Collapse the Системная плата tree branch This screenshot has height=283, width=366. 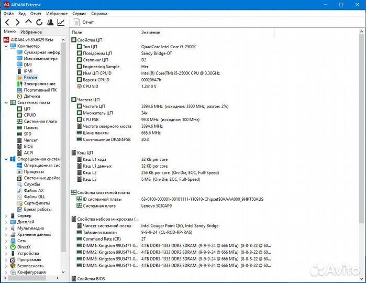(x=6, y=102)
